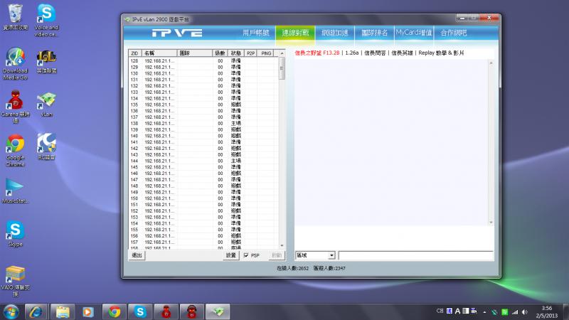569x320 pixels.
Task: Sort list by PING column header
Action: point(266,53)
